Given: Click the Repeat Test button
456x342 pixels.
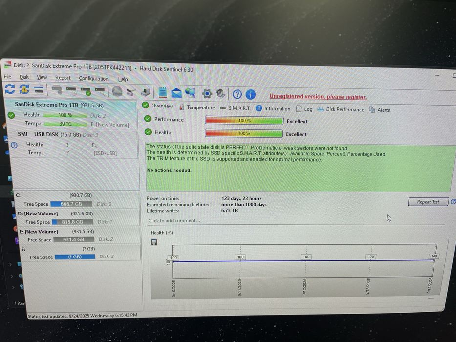Looking at the screenshot, I should point(428,201).
